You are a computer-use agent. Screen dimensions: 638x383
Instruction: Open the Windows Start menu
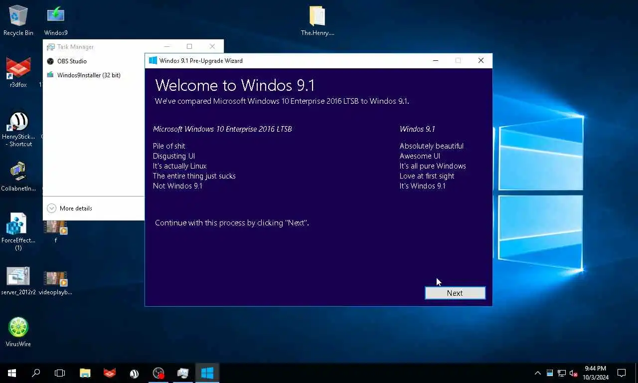point(12,373)
